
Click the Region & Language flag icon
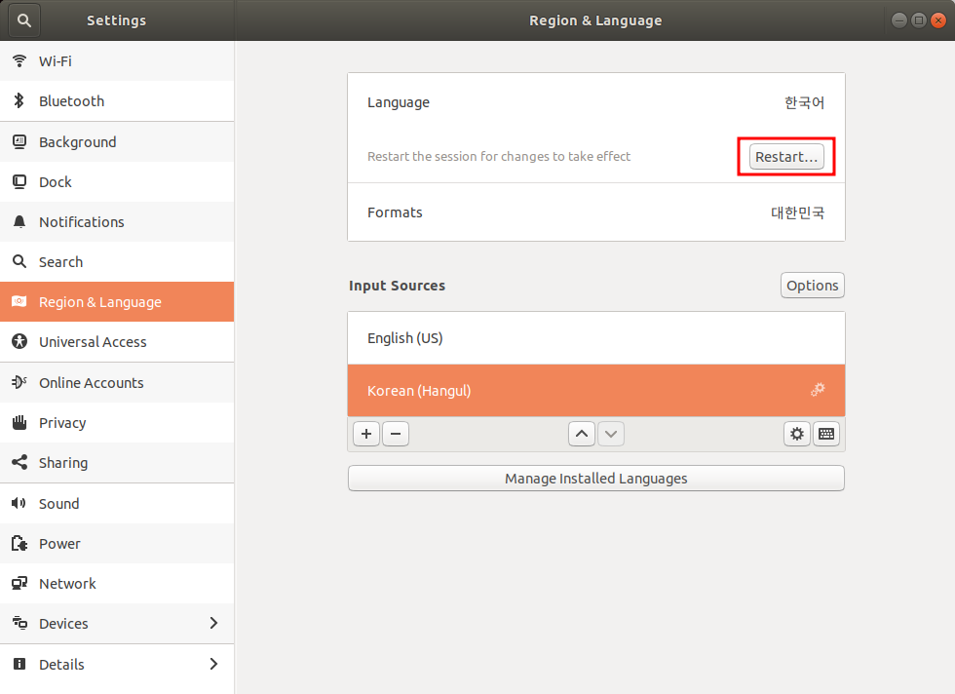click(x=19, y=301)
